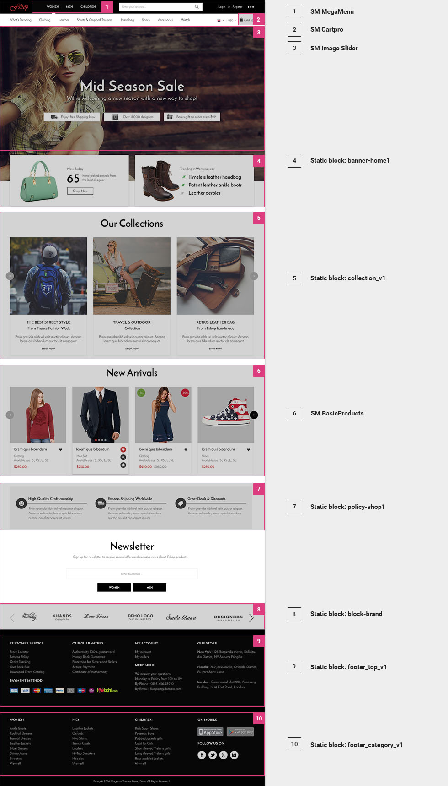
Task: Click the App Store badge in footer
Action: (211, 731)
